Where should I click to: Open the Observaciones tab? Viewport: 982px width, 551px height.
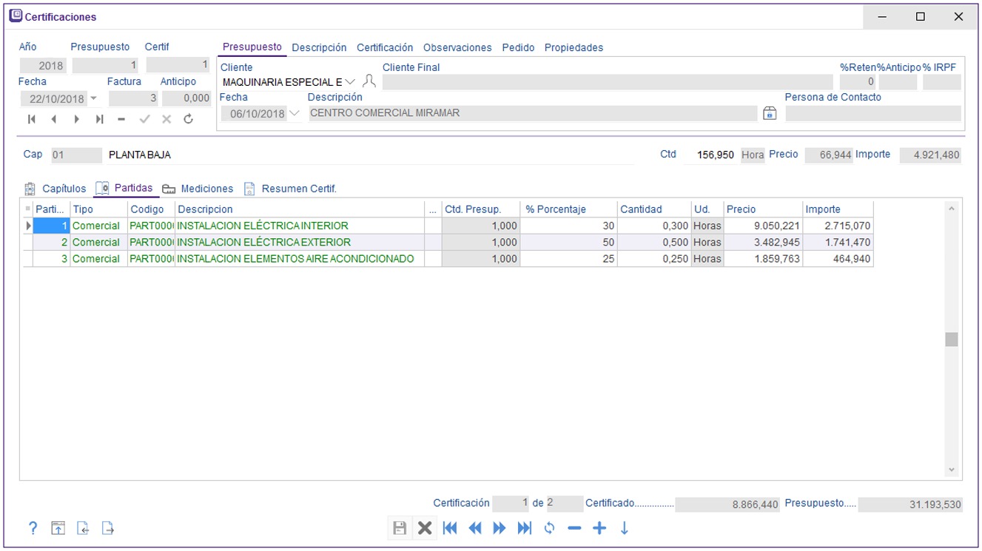click(457, 47)
